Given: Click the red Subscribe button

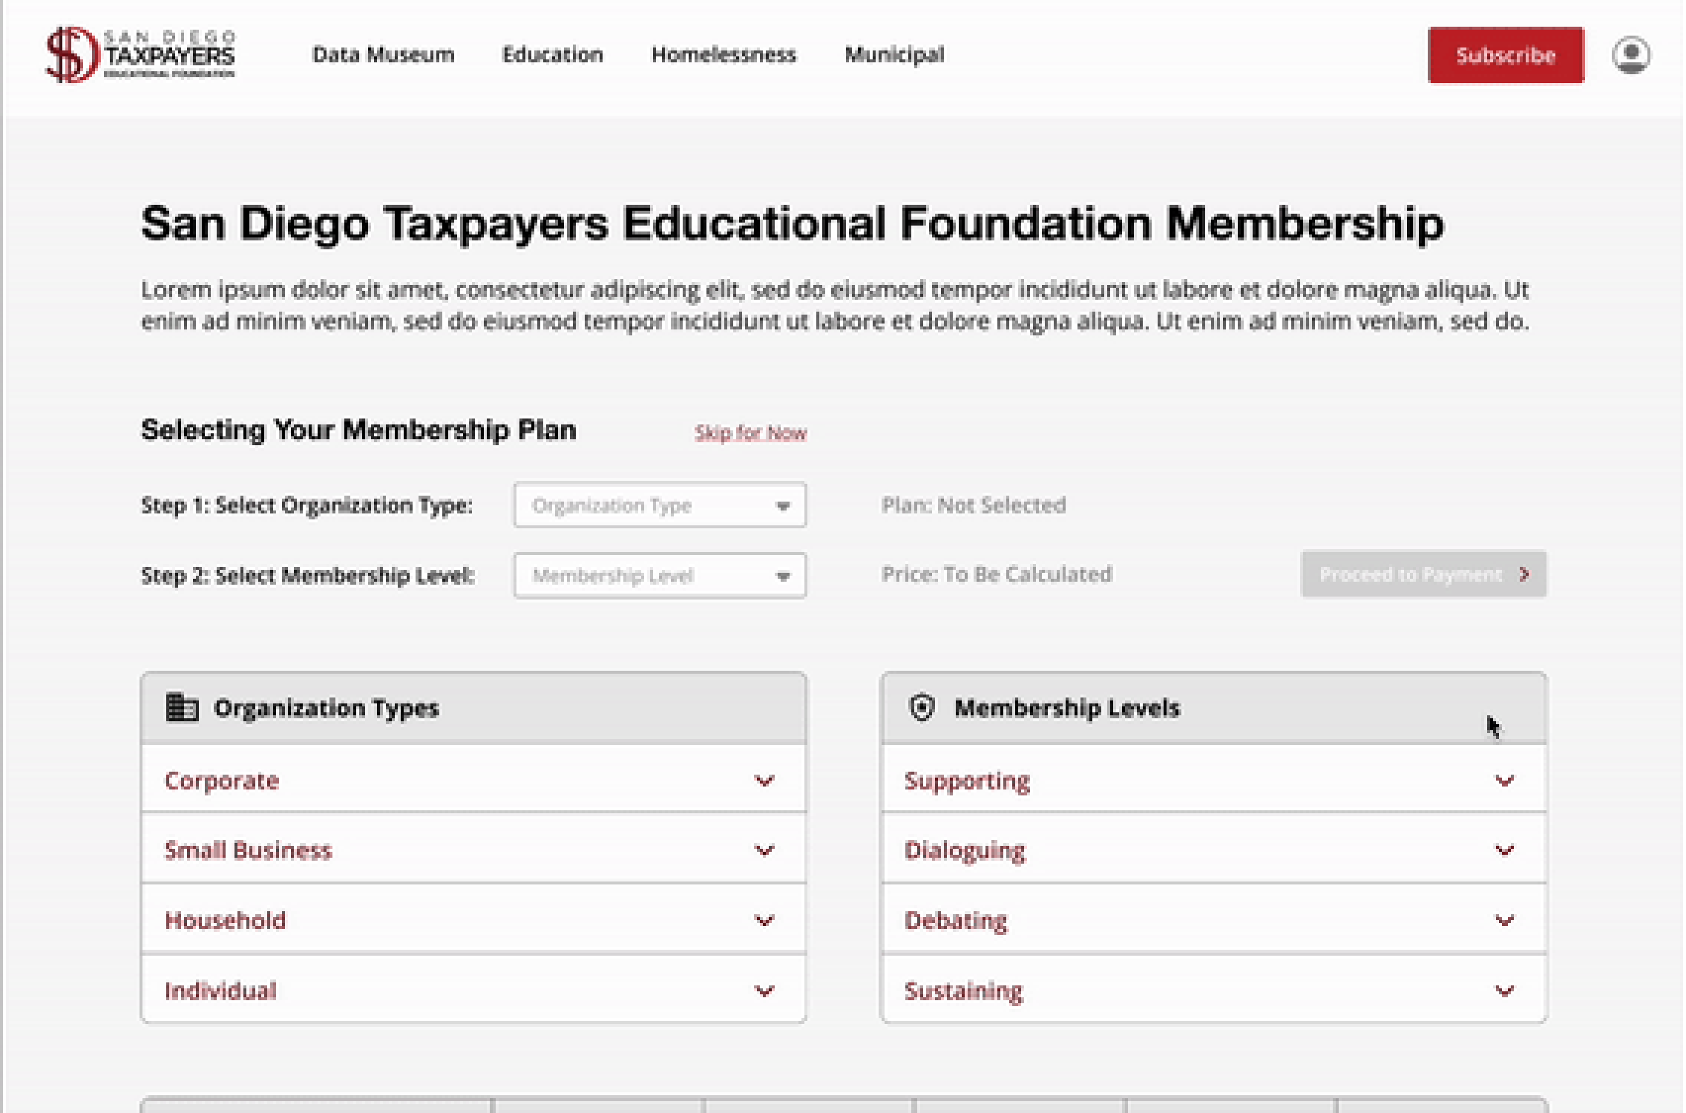Looking at the screenshot, I should (x=1505, y=55).
